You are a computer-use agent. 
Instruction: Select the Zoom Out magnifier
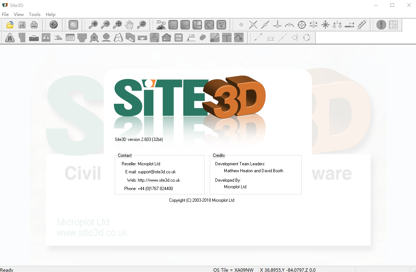pyautogui.click(x=105, y=25)
